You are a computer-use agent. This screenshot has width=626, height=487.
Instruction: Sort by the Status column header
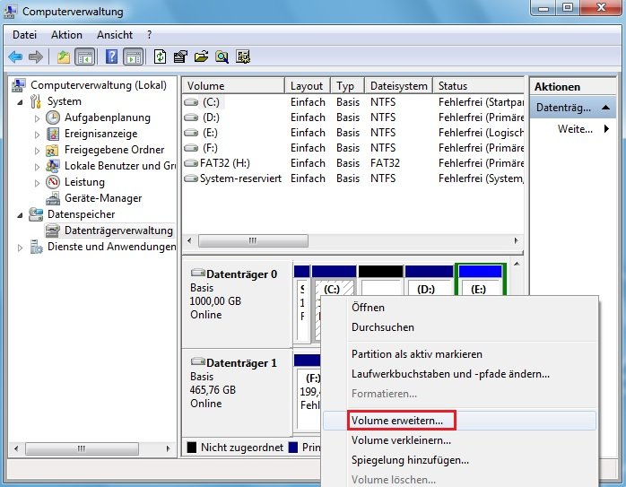478,86
